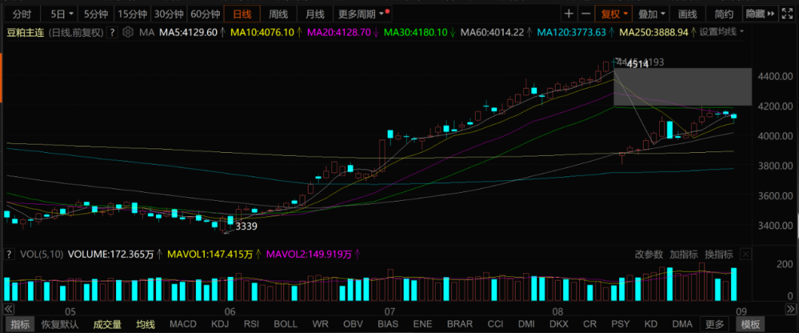Select the BRAR indicator
The image size is (799, 333).
[459, 324]
